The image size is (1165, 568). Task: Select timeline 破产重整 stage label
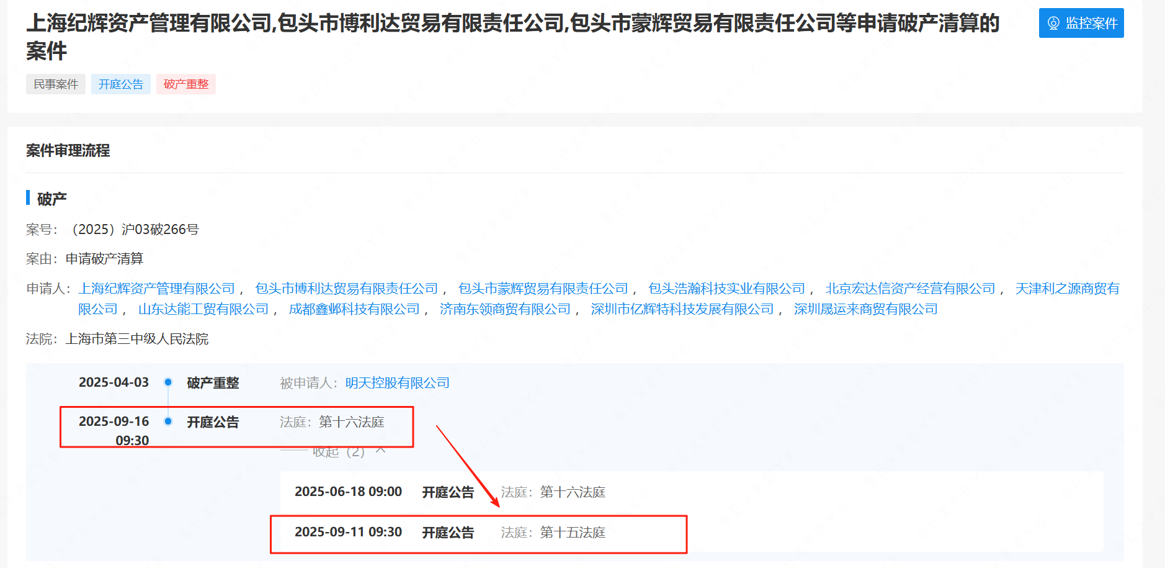213,383
